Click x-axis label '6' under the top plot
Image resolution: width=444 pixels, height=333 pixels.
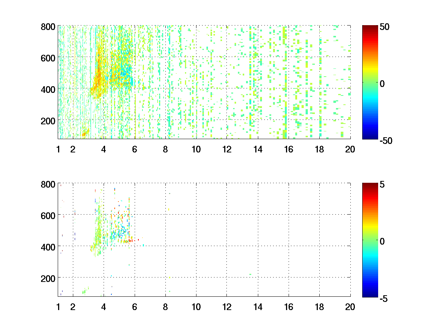click(135, 149)
